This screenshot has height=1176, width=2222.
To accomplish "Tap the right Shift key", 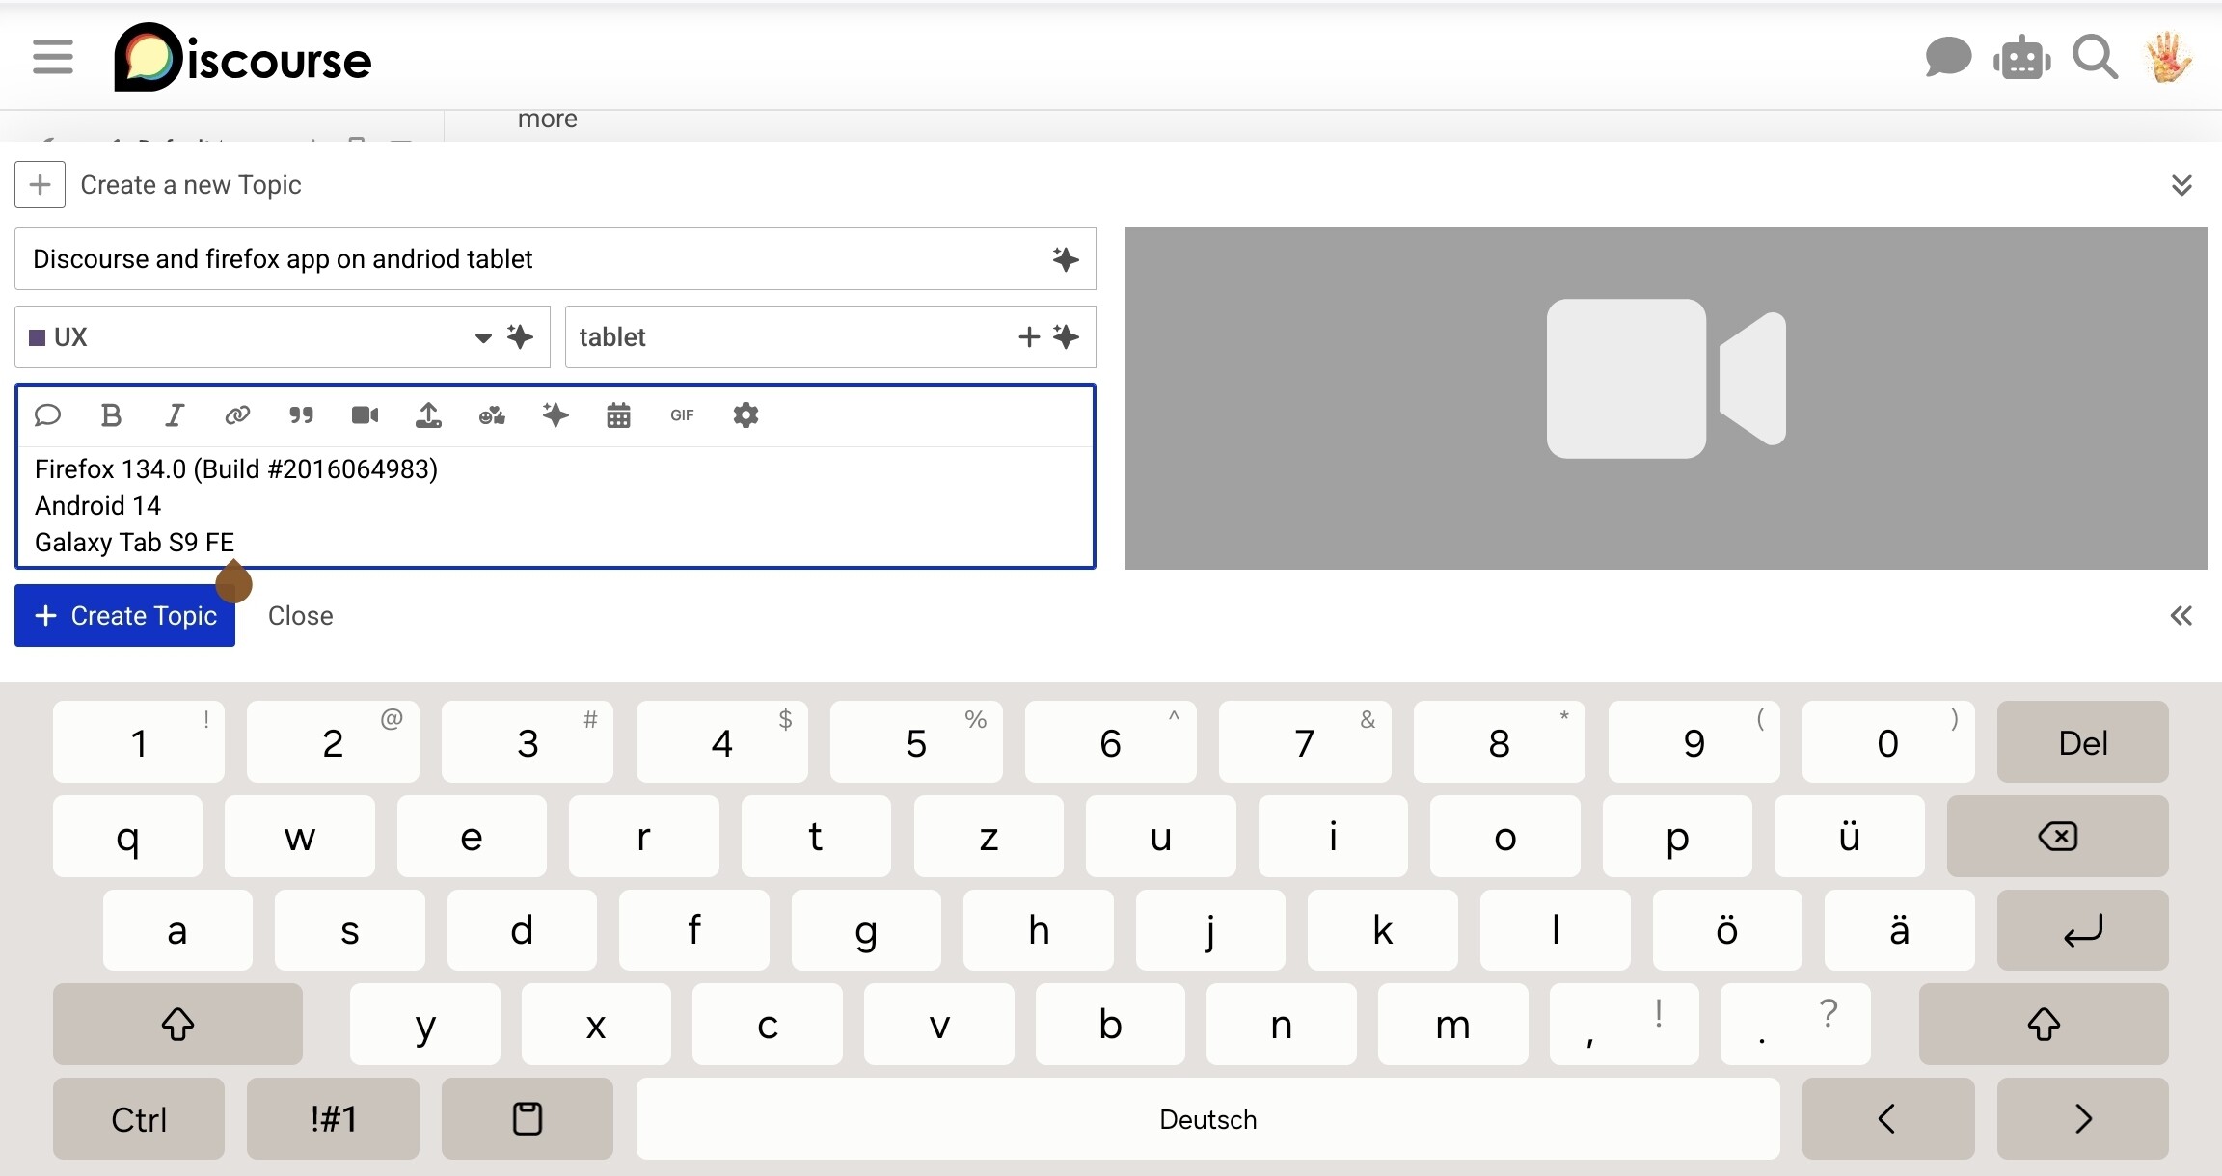I will click(2044, 1024).
